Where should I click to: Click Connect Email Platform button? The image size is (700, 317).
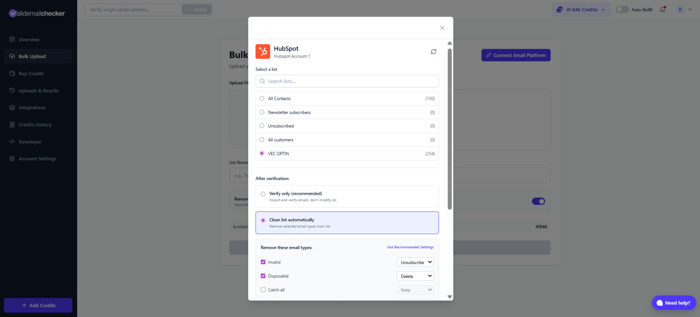pyautogui.click(x=516, y=55)
